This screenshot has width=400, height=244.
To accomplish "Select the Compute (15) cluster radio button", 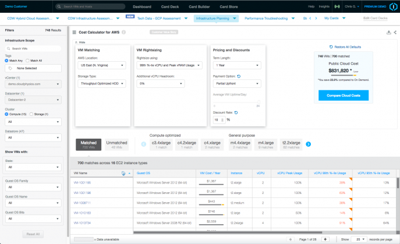I will (6, 114).
